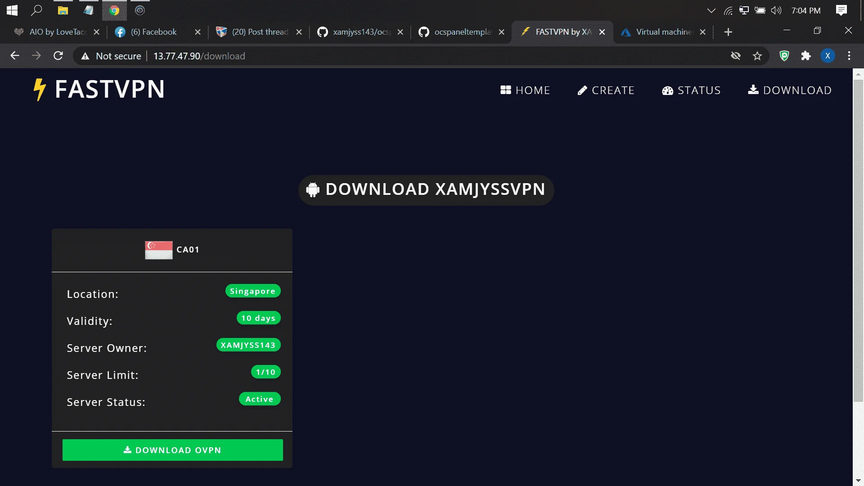The height and width of the screenshot is (486, 864).
Task: Open Windows search from taskbar
Action: click(36, 10)
